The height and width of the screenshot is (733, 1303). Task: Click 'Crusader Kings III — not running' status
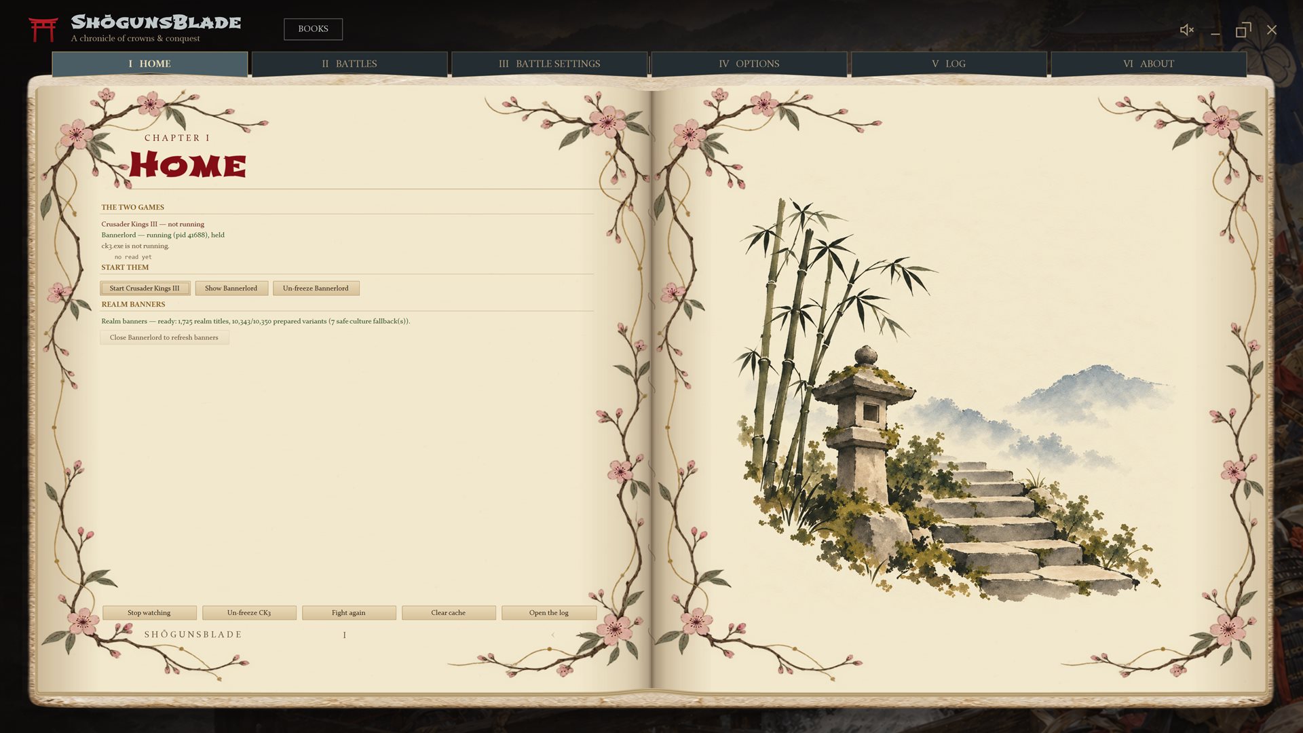click(153, 224)
